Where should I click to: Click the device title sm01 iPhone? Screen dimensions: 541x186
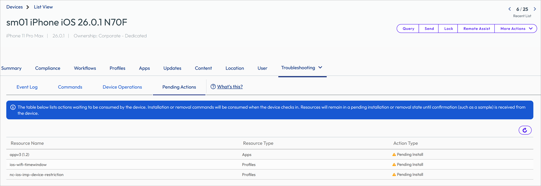[67, 22]
